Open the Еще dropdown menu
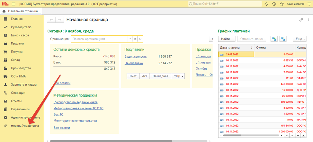This screenshot has height=142, width=313. (x=300, y=39)
